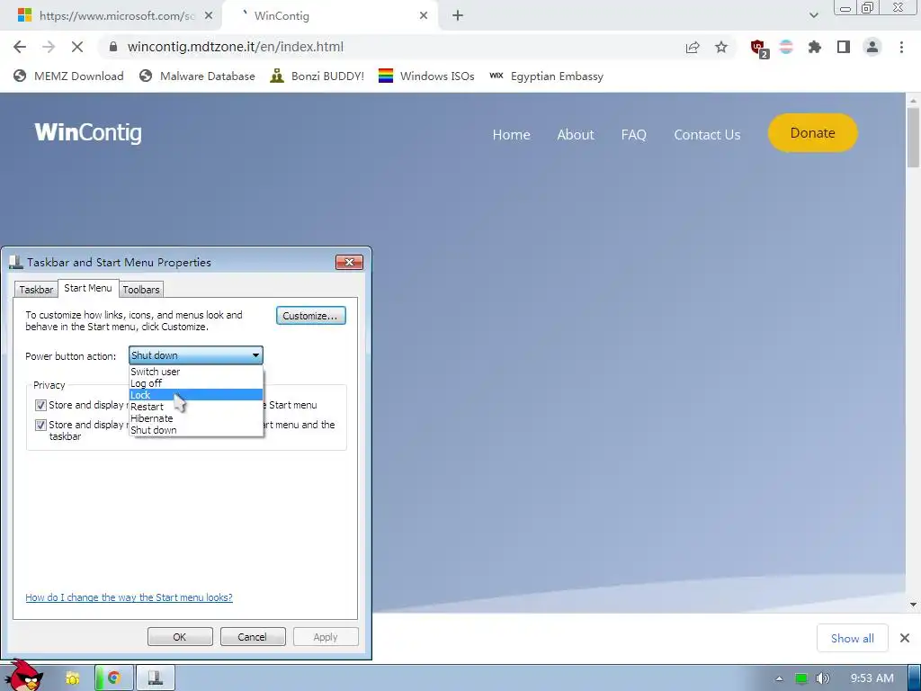Viewport: 921px width, 691px height.
Task: Click the Customize... button
Action: tap(310, 316)
